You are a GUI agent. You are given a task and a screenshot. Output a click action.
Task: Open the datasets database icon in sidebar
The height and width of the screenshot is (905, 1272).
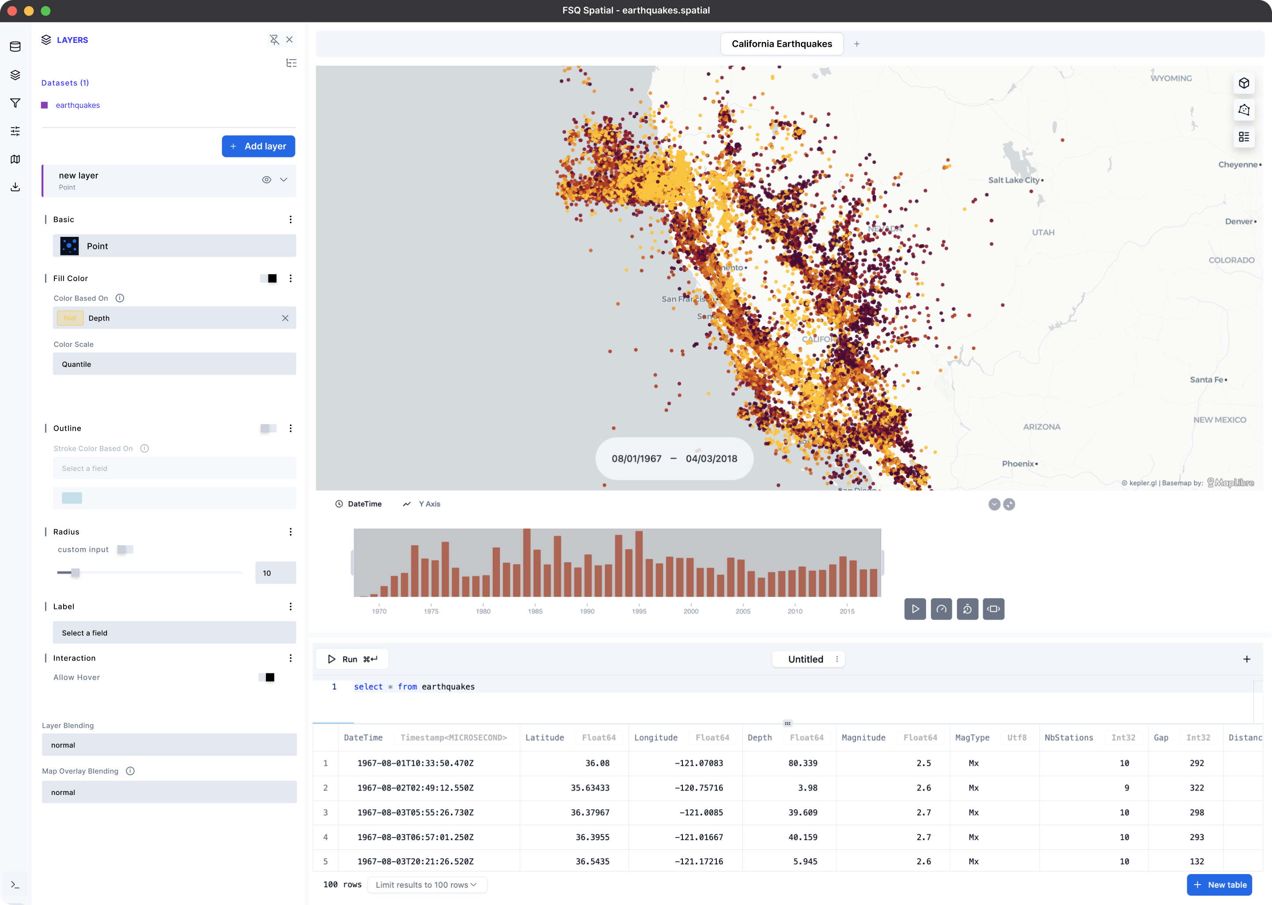click(x=15, y=47)
